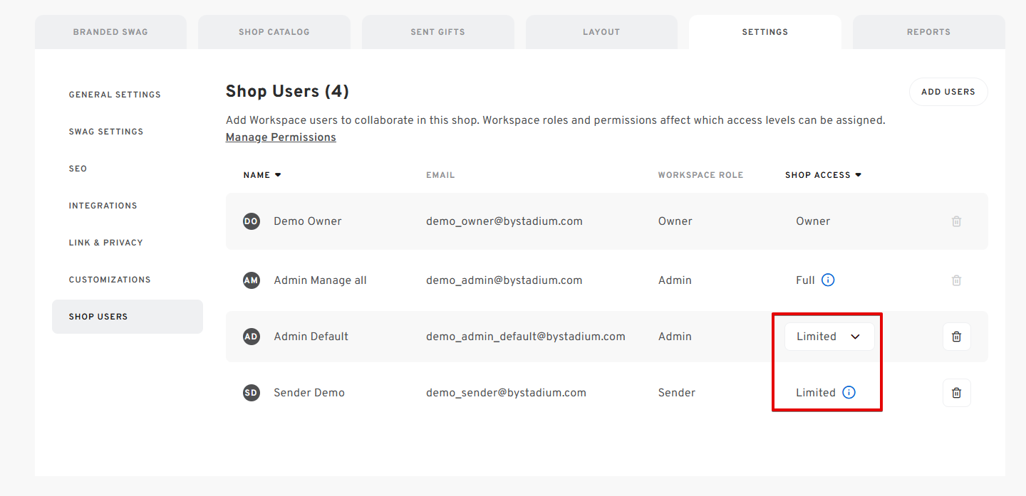Click the DO avatar for Demo Owner

pyautogui.click(x=251, y=221)
